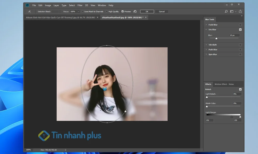Expand the Path Blur section

(206, 50)
